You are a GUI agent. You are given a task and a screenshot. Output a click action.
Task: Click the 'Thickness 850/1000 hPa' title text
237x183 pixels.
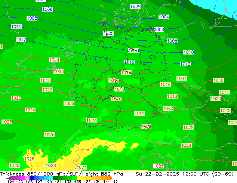coord(33,174)
